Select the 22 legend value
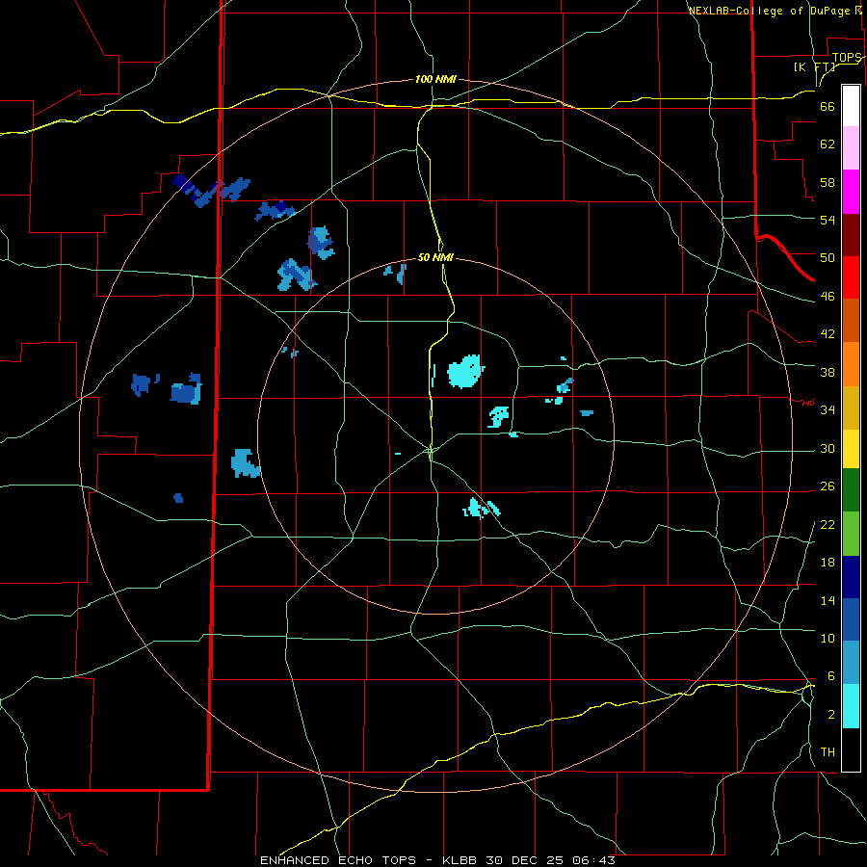Screen dimensions: 867x867 828,524
